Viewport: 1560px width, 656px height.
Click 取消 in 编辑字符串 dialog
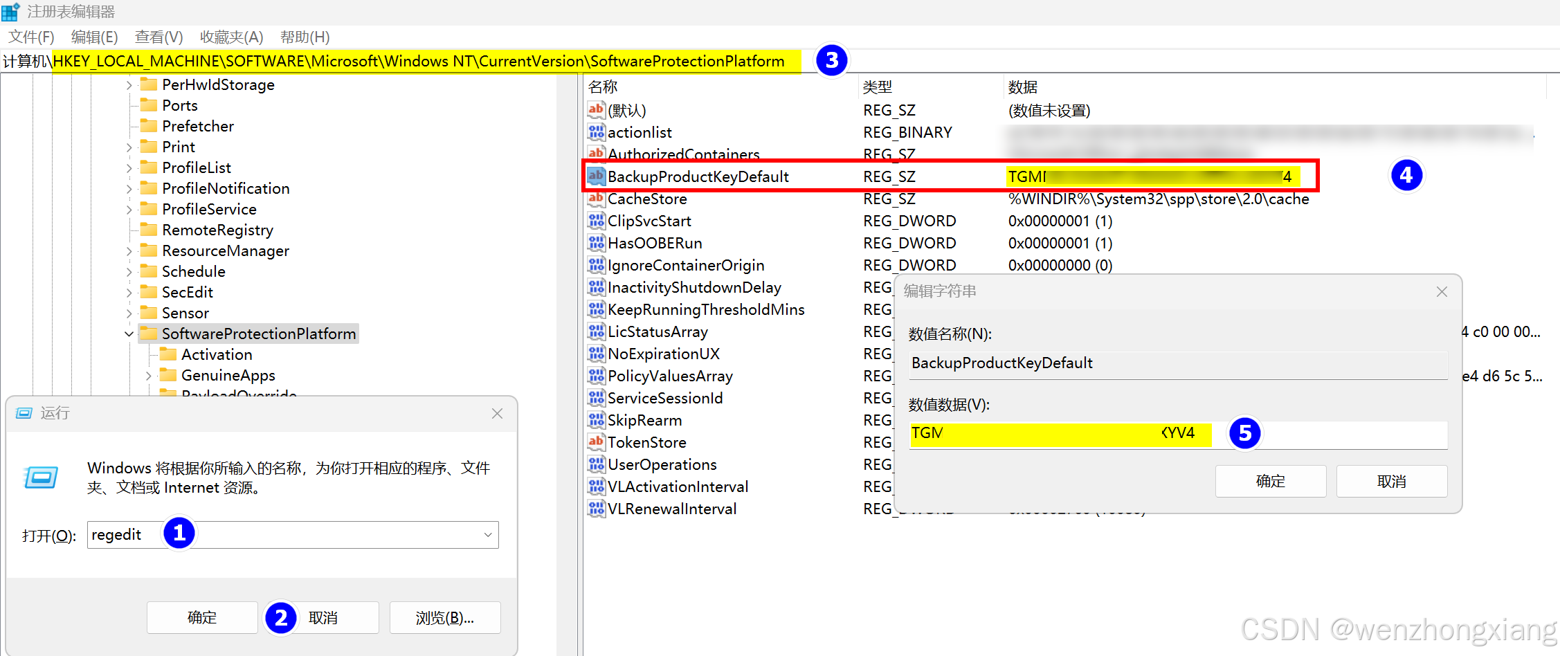tap(1392, 481)
